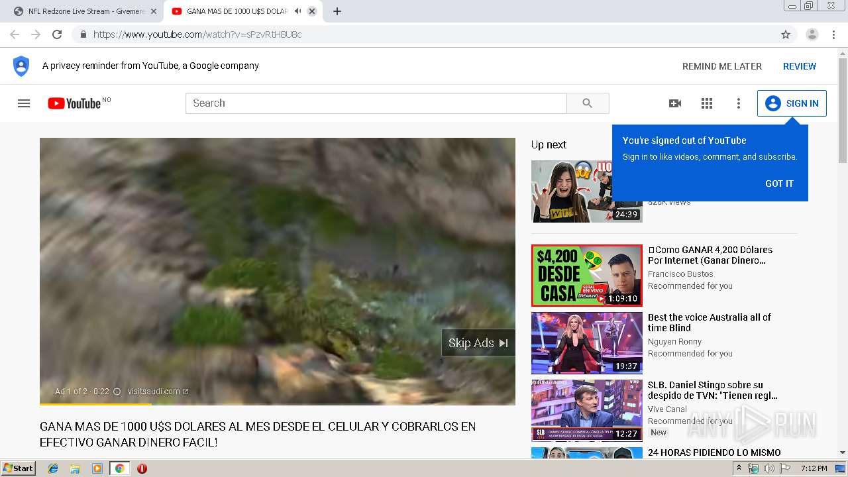Dismiss the popup with GOT IT

779,184
